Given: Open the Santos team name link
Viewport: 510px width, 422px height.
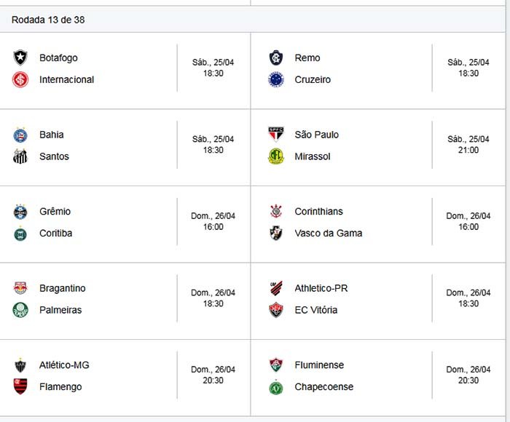Looking at the screenshot, I should (x=55, y=156).
